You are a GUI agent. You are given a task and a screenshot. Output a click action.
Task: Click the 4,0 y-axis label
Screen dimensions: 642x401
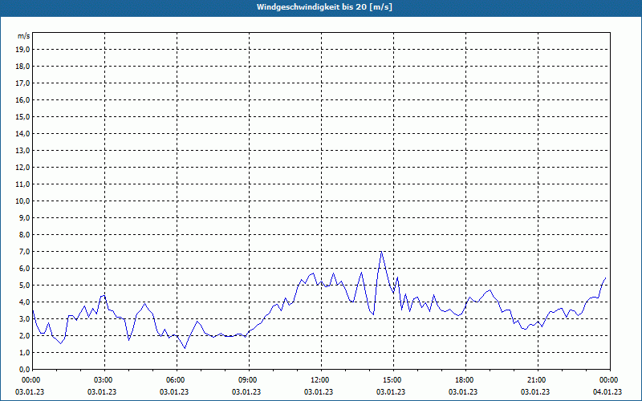click(x=25, y=302)
